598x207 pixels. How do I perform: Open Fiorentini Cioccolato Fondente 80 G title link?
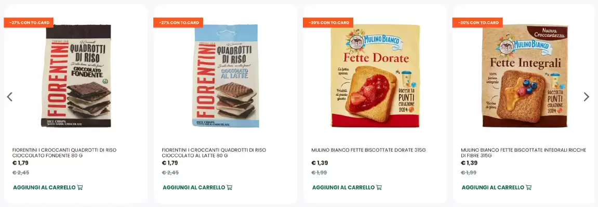pos(64,153)
